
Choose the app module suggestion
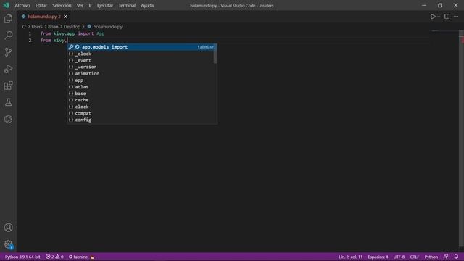pyautogui.click(x=141, y=80)
